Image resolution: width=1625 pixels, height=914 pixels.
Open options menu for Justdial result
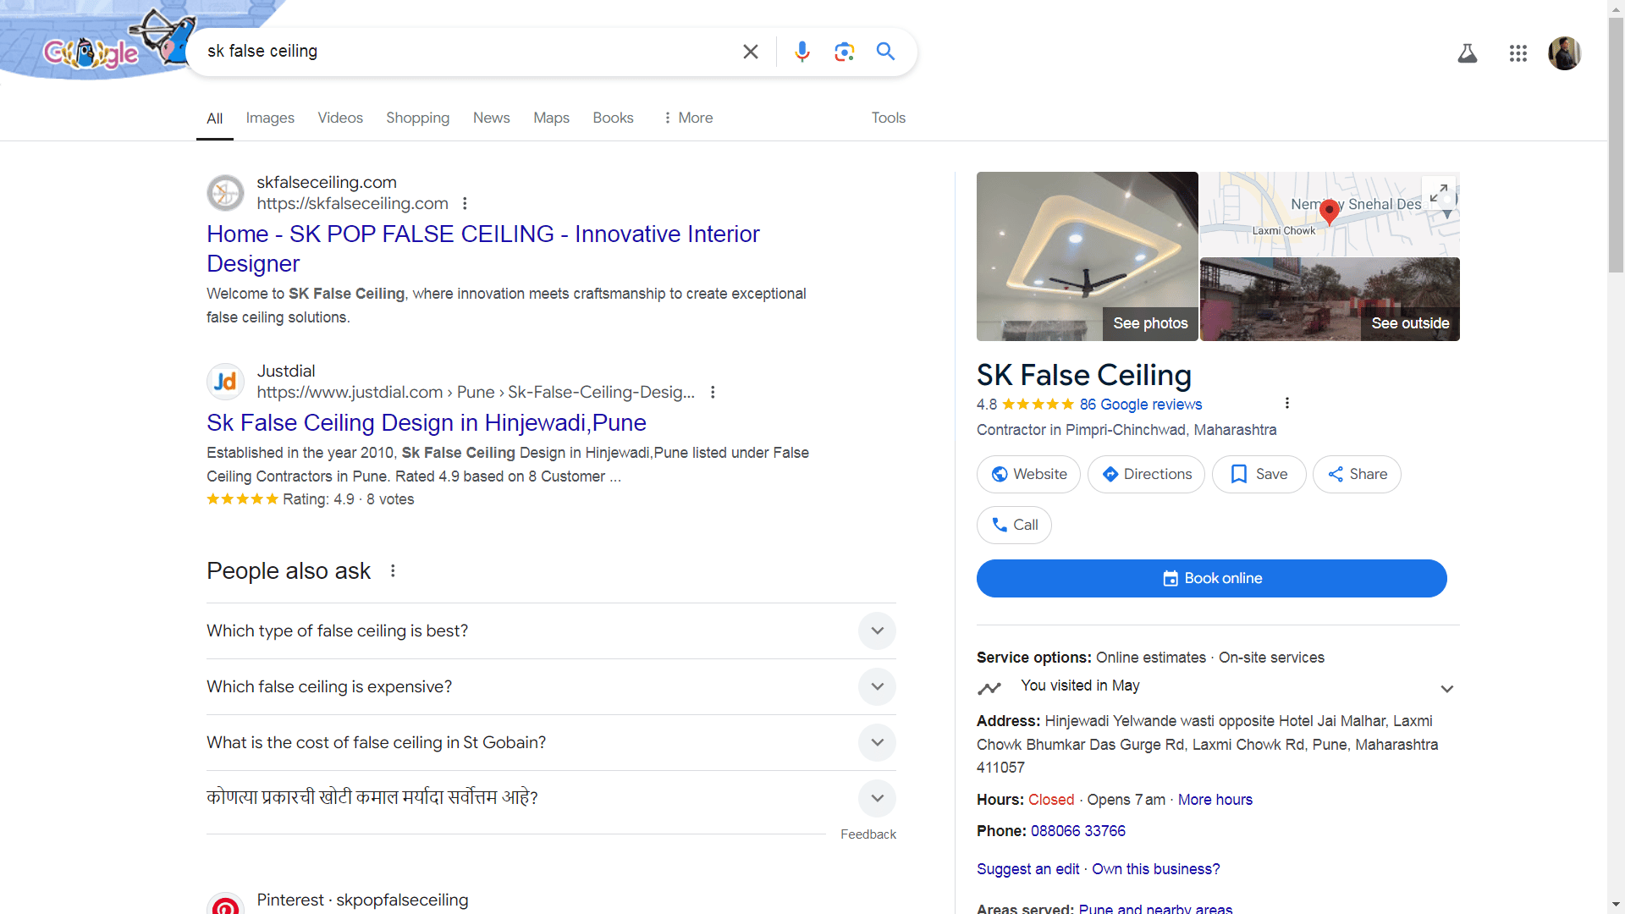point(713,393)
